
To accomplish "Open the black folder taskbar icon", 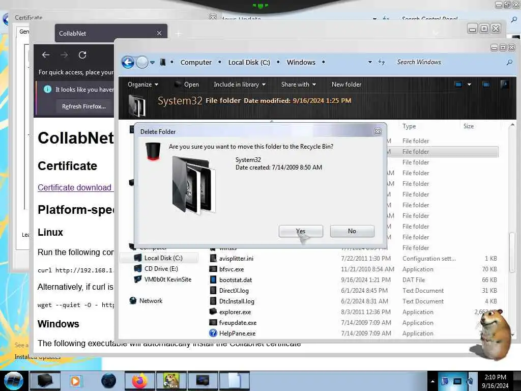I will coord(45,381).
